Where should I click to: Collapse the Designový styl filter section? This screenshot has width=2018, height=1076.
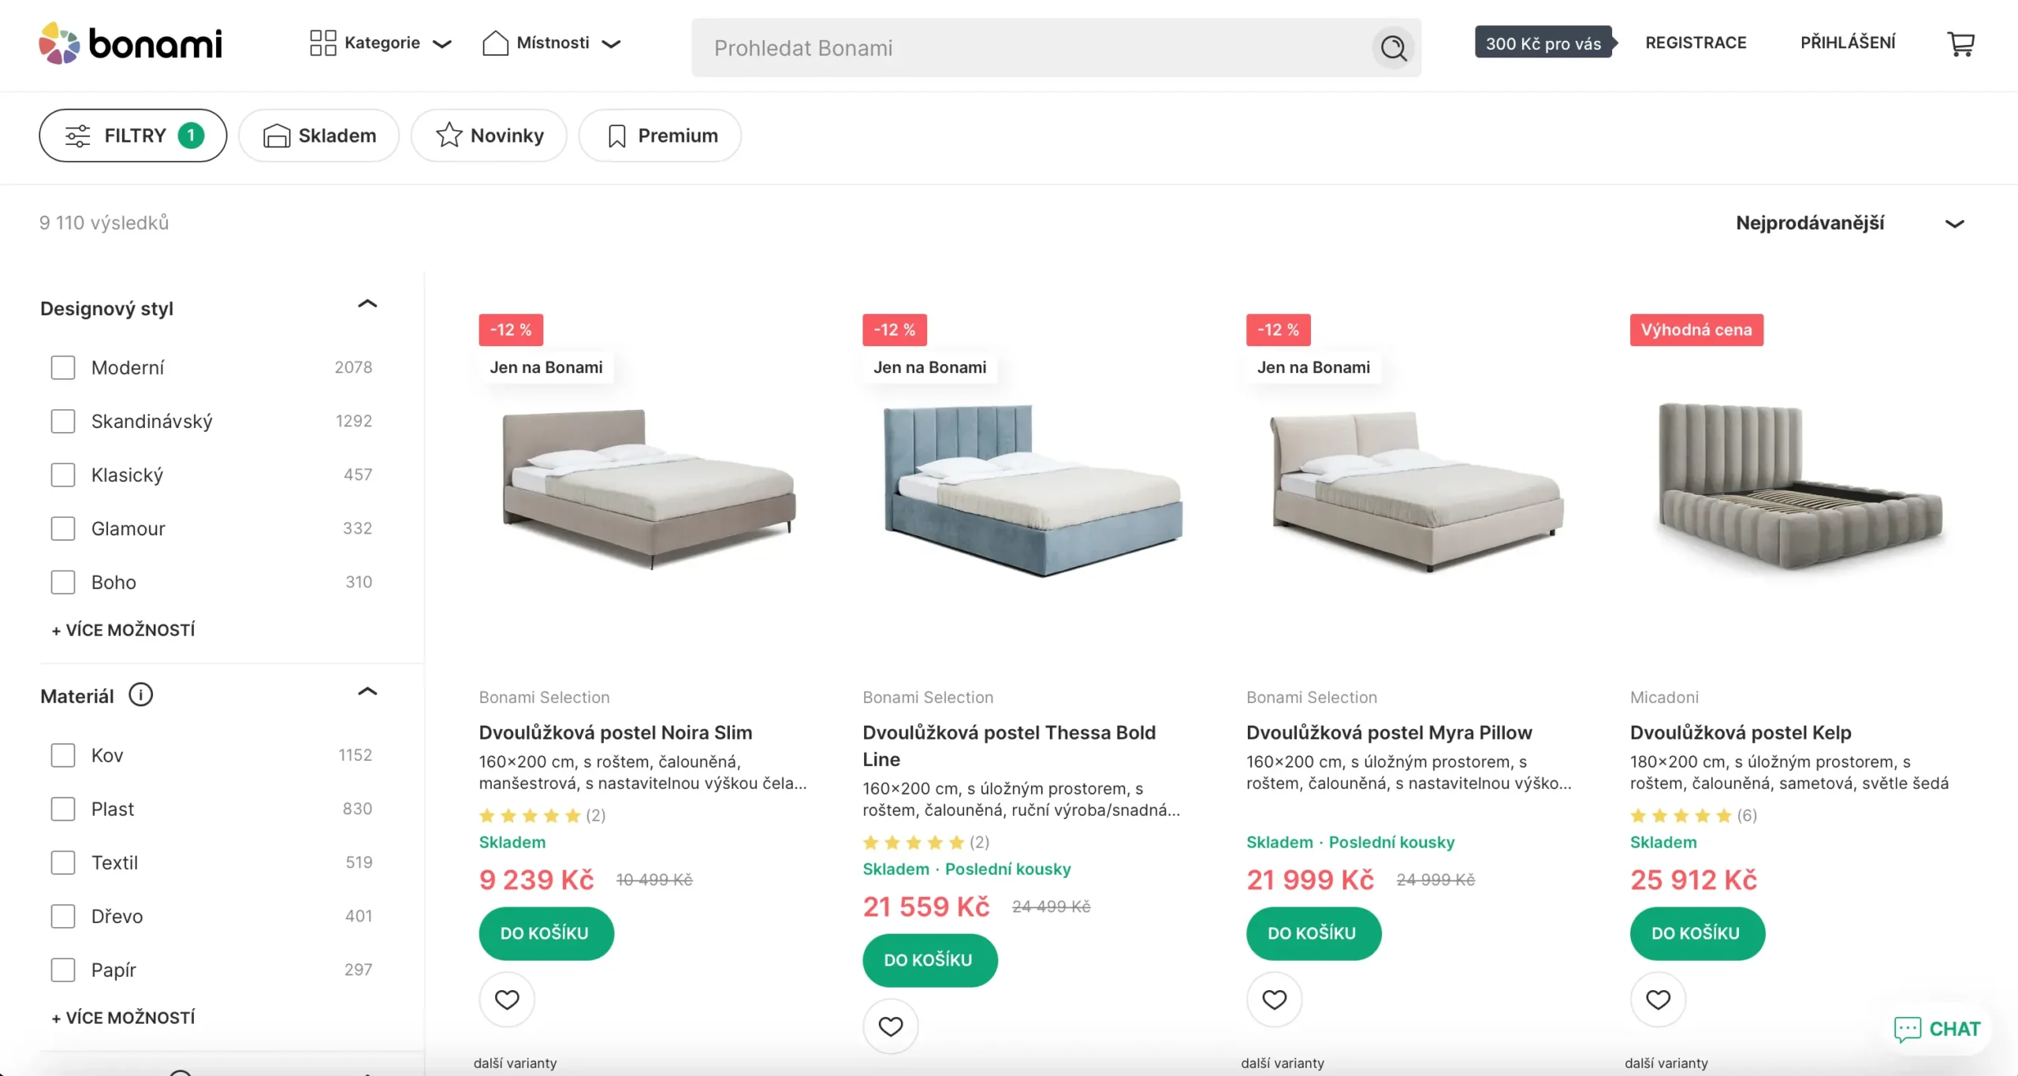point(367,304)
